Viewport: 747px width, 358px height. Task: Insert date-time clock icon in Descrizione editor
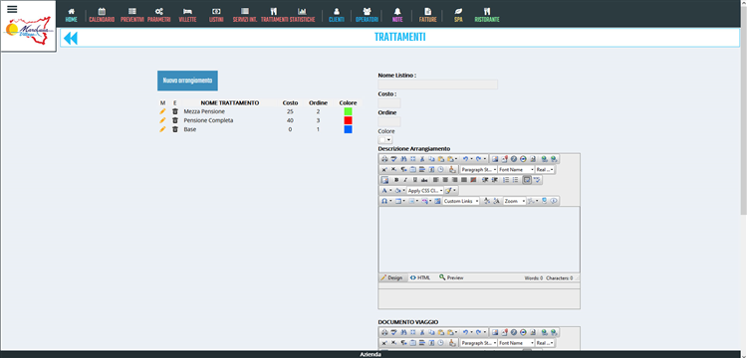pyautogui.click(x=440, y=169)
